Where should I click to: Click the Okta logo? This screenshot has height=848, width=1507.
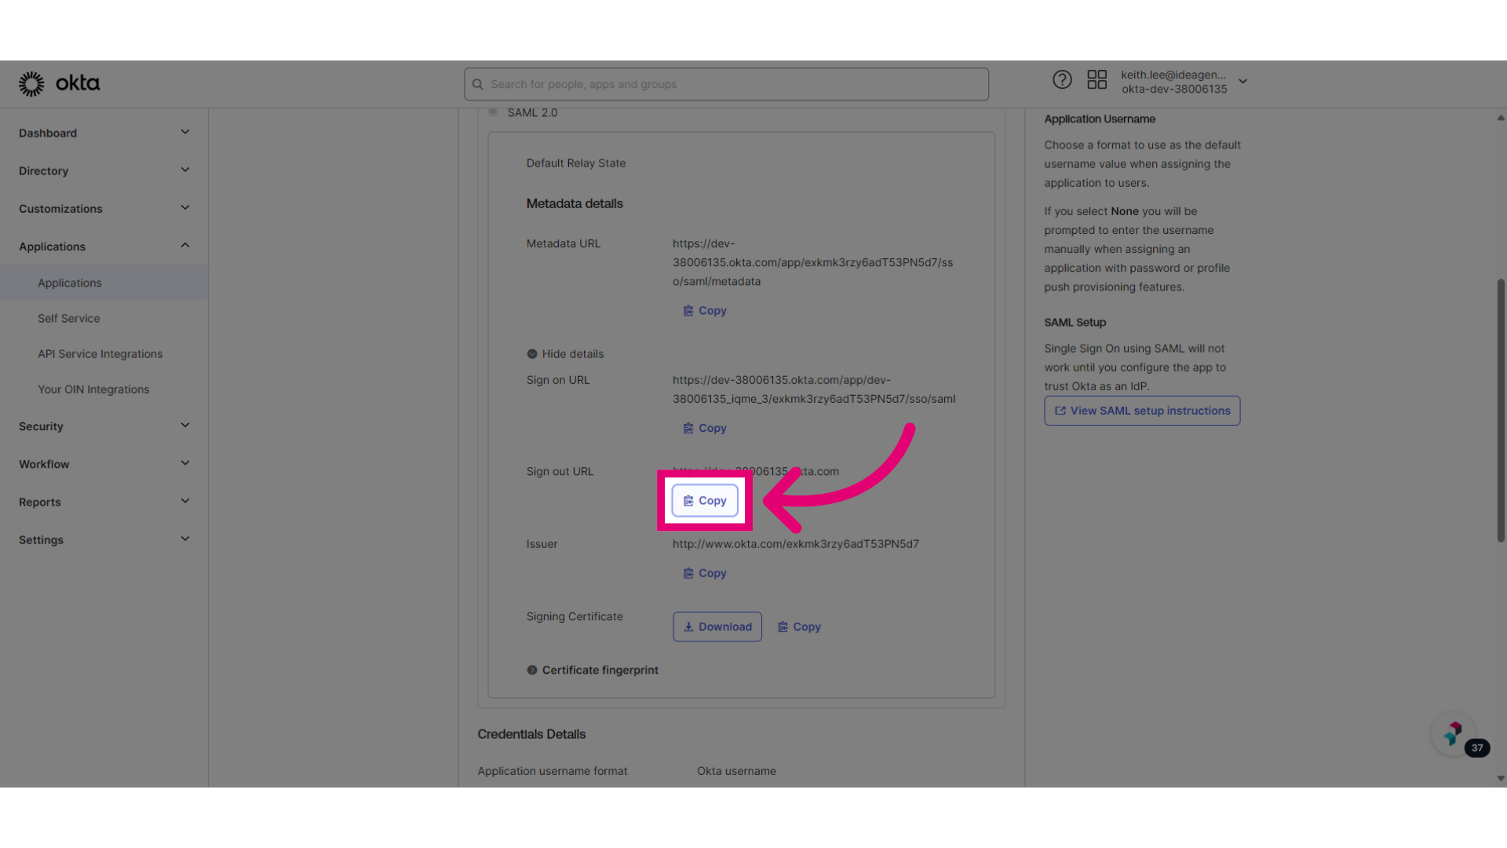pyautogui.click(x=60, y=83)
